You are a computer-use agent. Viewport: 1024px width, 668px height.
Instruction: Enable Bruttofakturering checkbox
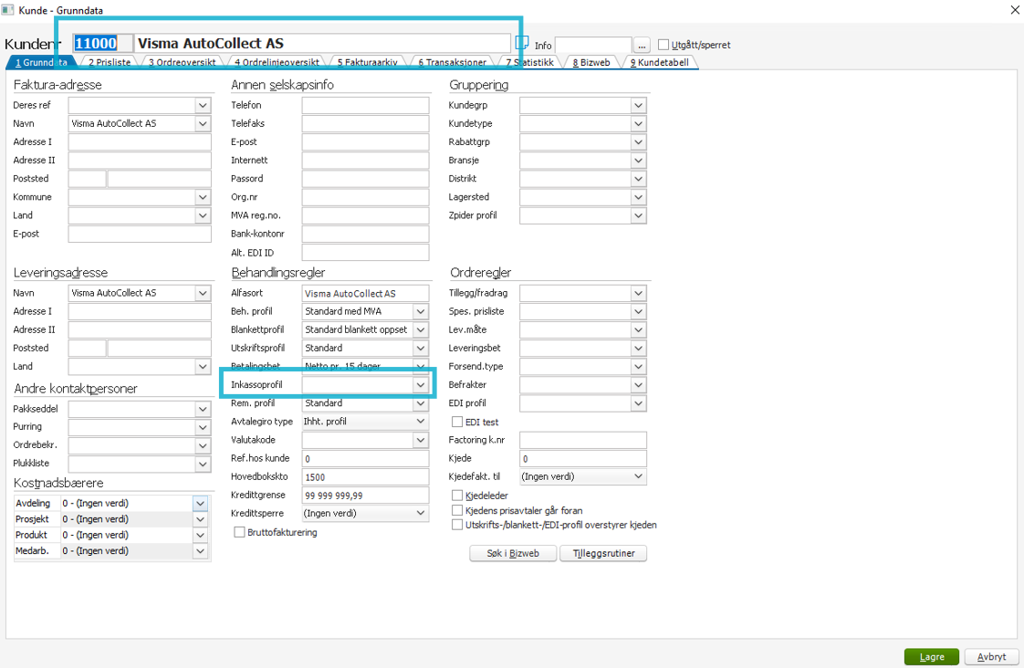[x=240, y=532]
